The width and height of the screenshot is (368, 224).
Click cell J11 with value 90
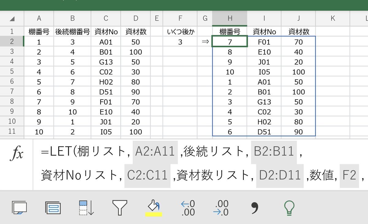[299, 131]
